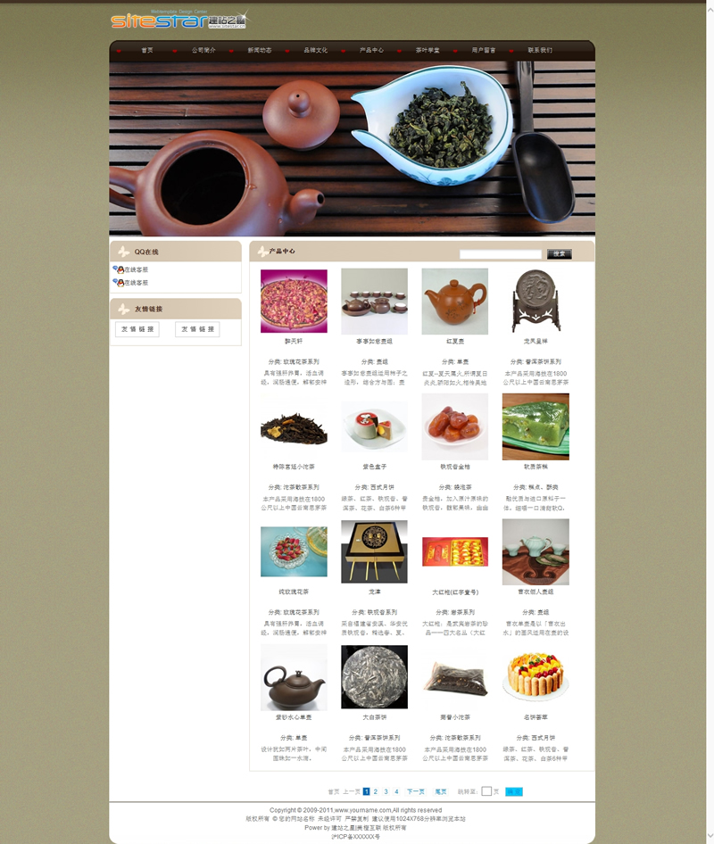Click the 下一页 next page link
714x844 pixels.
pyautogui.click(x=416, y=791)
